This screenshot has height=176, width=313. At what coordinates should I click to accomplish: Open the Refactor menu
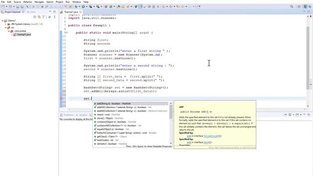[x=27, y=2]
